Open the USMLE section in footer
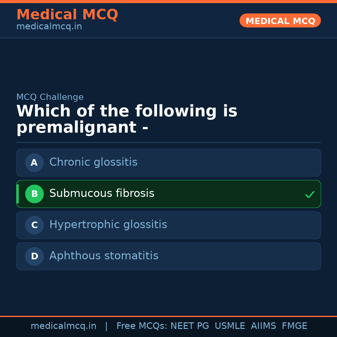Image resolution: width=337 pixels, height=337 pixels. tap(230, 326)
